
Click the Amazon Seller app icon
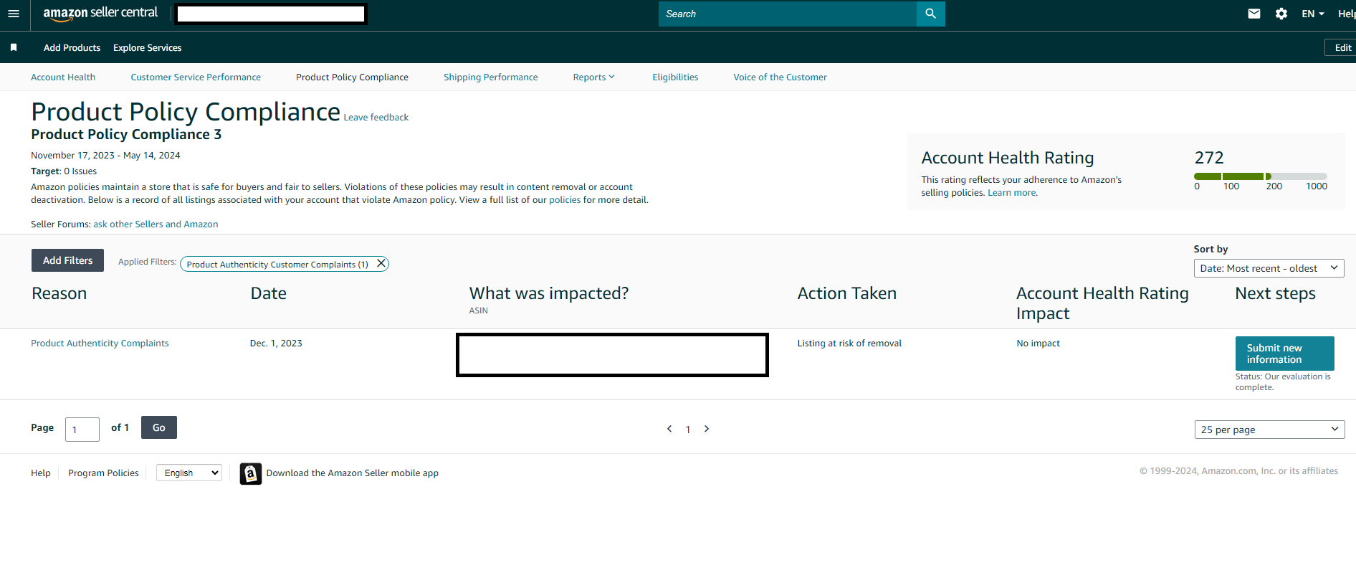[x=251, y=473]
